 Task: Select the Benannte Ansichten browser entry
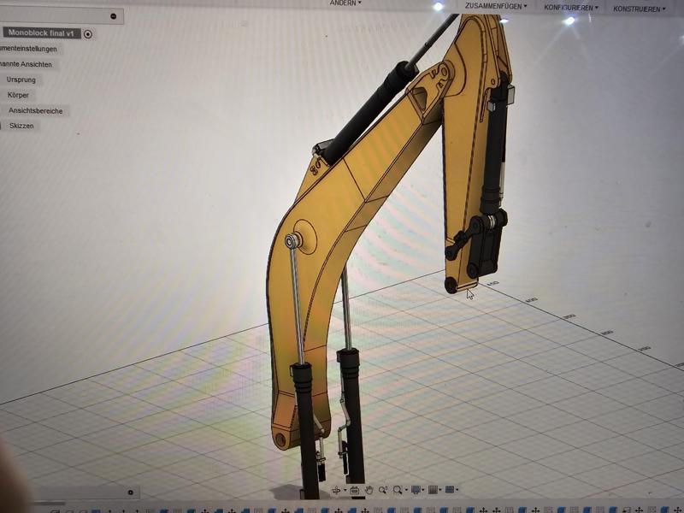click(27, 64)
